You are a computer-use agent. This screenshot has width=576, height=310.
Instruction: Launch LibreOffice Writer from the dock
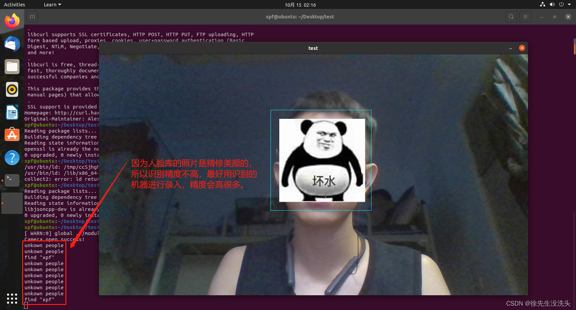[12, 112]
